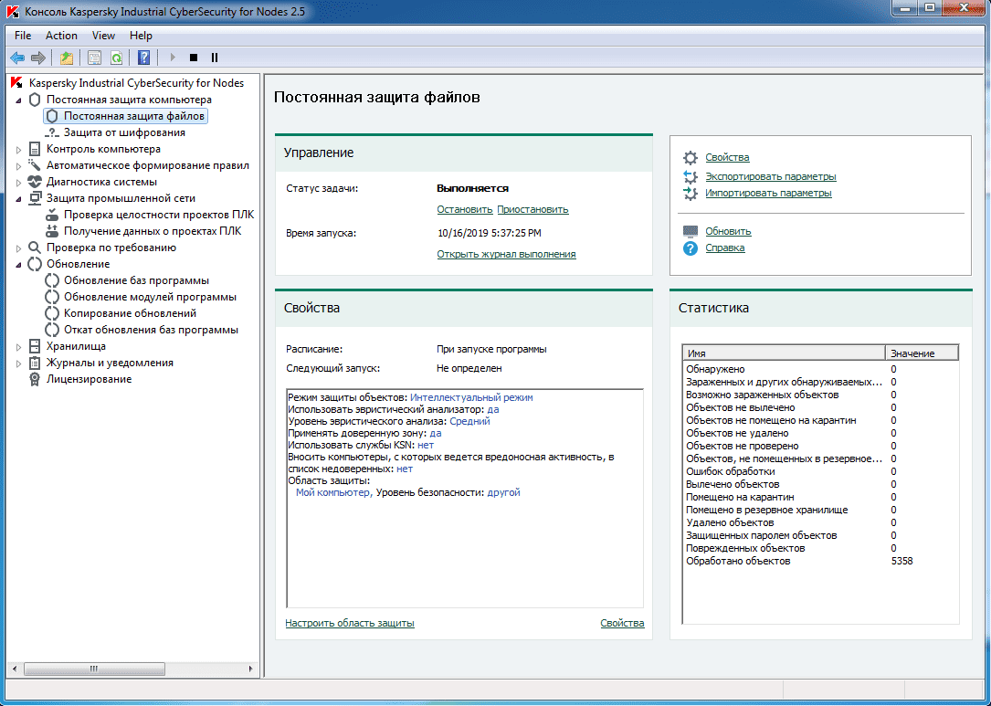
Task: Click the circular arrows icon of Обновление
Action: point(35,264)
